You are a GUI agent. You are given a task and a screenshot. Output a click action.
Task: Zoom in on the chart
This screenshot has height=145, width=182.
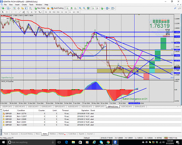(80, 8)
